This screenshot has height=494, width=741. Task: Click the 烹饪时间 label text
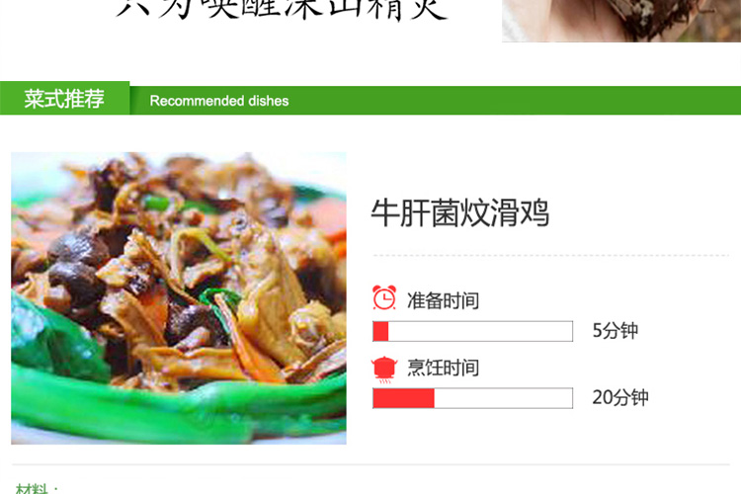point(443,368)
